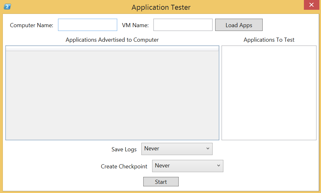
Task: Open the Save Logs combo box
Action: pos(177,149)
